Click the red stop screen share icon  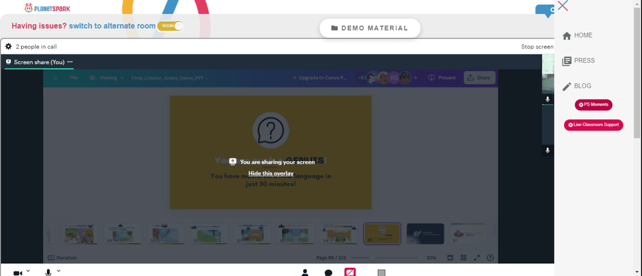(x=350, y=272)
